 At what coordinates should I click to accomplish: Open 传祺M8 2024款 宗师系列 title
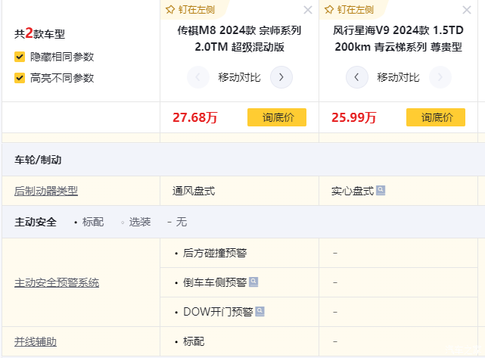(239, 39)
